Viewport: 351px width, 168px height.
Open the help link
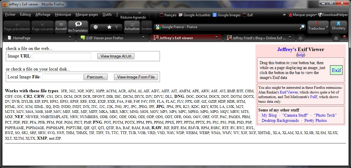pyautogui.click(x=301, y=55)
